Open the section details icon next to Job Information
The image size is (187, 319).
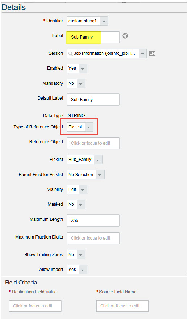pyautogui.click(x=152, y=53)
